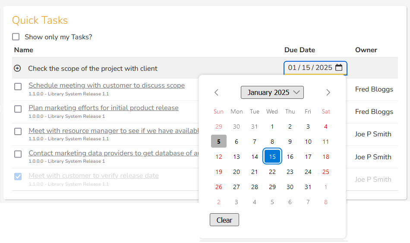Go to previous month arrow
410x243 pixels.
pos(216,92)
